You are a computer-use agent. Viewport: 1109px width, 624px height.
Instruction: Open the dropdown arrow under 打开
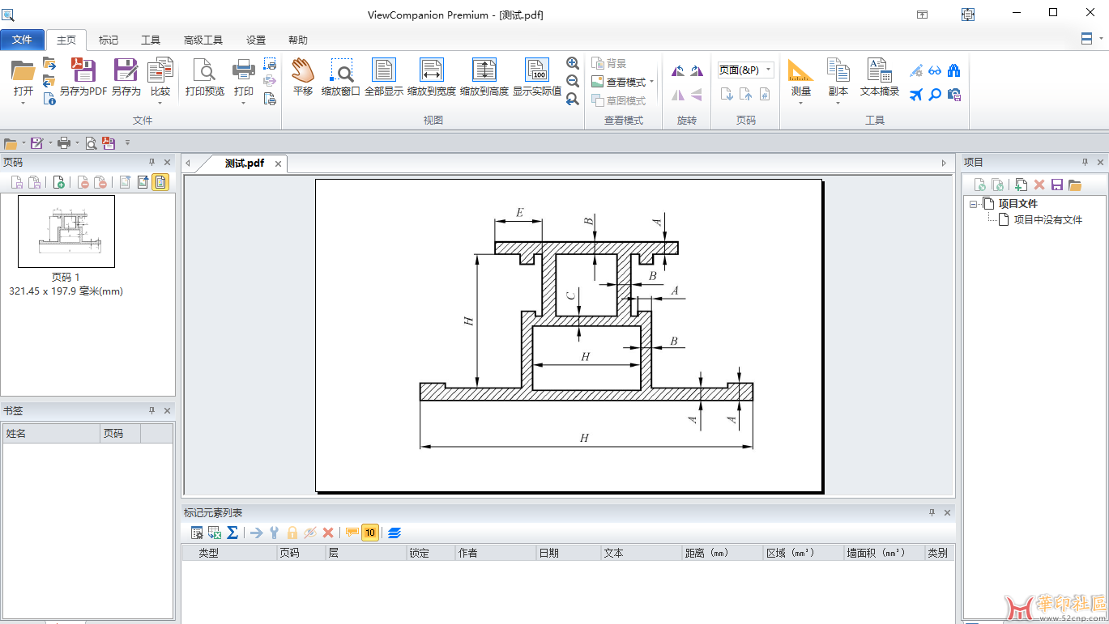coord(23,104)
